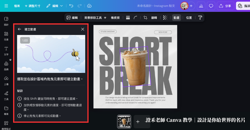The height and width of the screenshot is (130, 250).
Task: Rename the 未命名設計 design title
Action: (x=156, y=6)
